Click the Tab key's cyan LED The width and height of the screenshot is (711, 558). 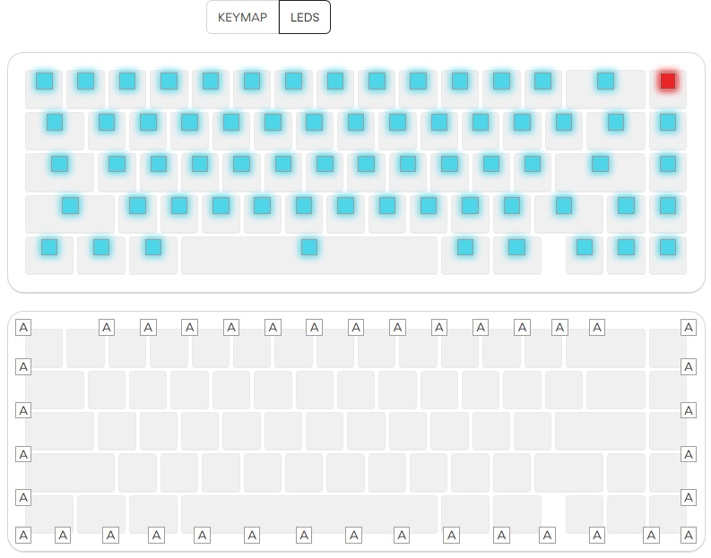click(x=55, y=122)
